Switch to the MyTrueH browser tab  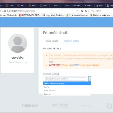(x=99, y=6)
